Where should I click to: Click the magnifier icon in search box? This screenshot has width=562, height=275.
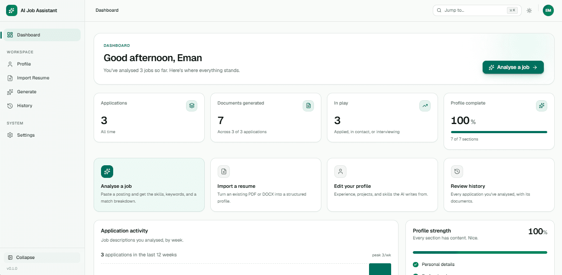click(439, 10)
